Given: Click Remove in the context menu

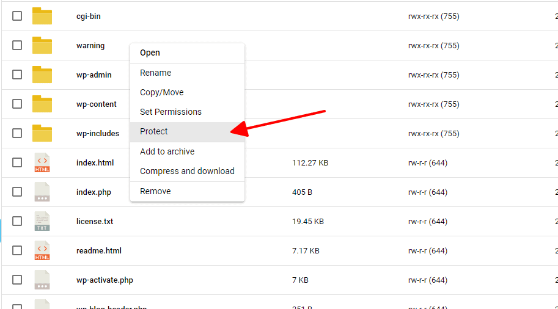Looking at the screenshot, I should click(x=155, y=192).
